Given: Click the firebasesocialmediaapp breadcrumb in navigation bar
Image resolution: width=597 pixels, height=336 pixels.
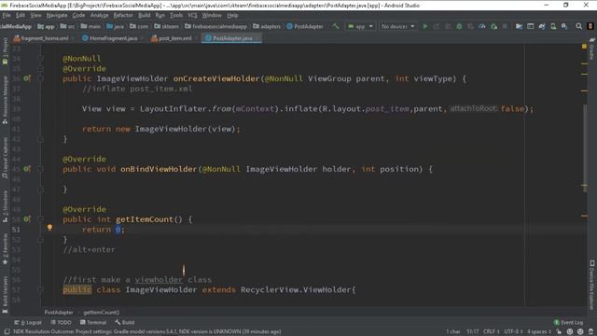Looking at the screenshot, I should coord(215,26).
